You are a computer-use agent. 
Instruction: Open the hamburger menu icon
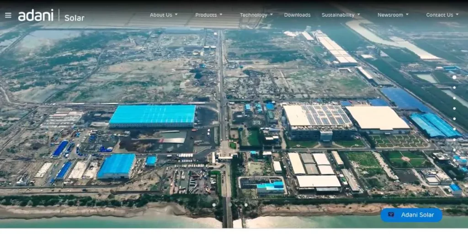click(8, 15)
